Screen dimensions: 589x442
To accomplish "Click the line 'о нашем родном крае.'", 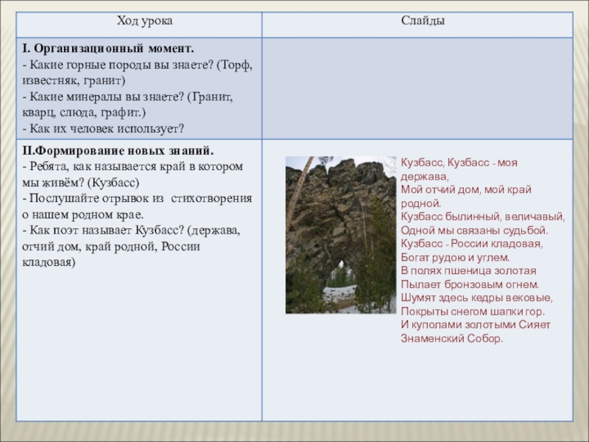I will (83, 214).
